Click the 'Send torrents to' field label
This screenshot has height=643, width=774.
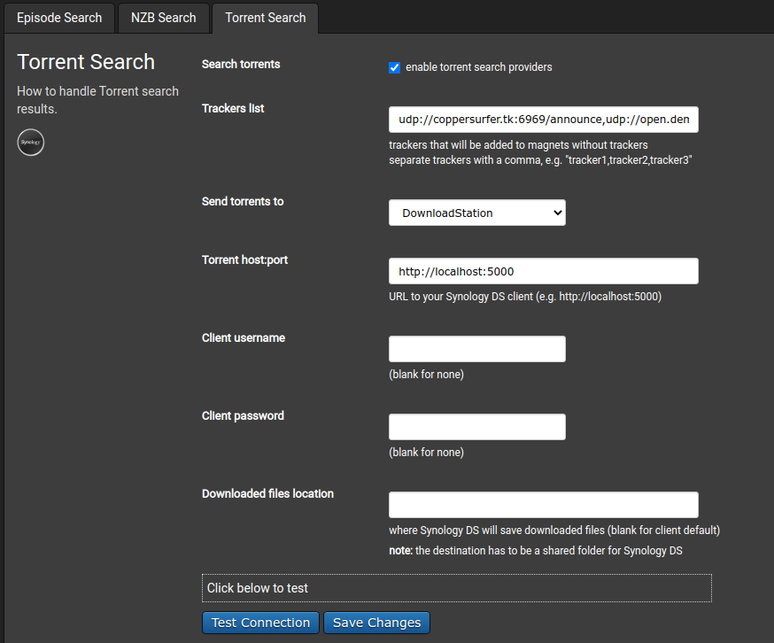(243, 202)
